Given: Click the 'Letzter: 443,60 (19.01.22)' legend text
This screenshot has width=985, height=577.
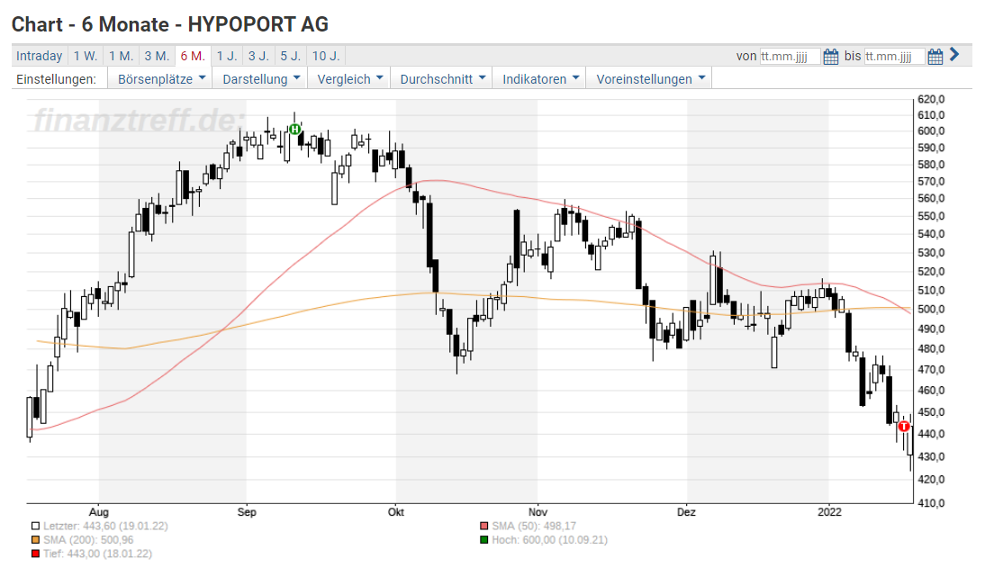Looking at the screenshot, I should coord(105,527).
